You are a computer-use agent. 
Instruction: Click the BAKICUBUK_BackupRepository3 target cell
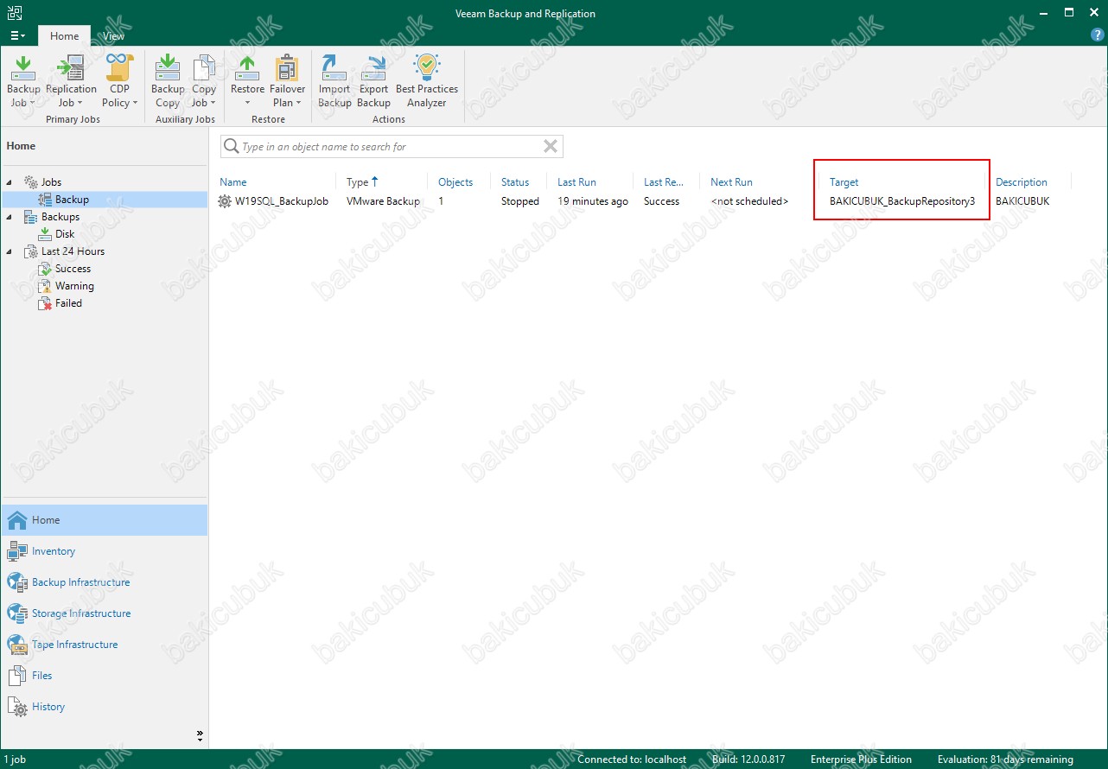(902, 201)
